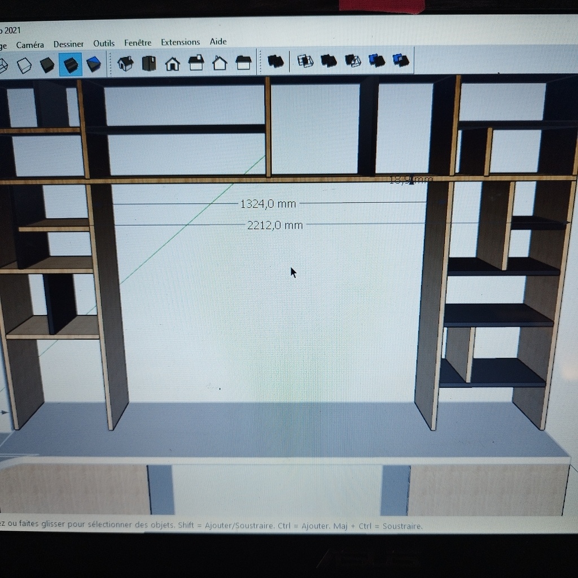This screenshot has height=578, width=578.
Task: Open the Outils menu
Action: point(104,43)
